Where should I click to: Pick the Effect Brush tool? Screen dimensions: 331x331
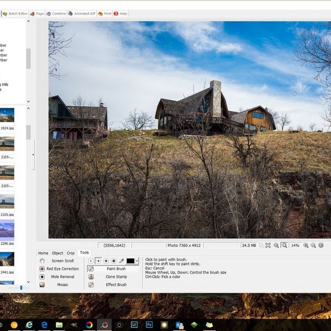(113, 285)
